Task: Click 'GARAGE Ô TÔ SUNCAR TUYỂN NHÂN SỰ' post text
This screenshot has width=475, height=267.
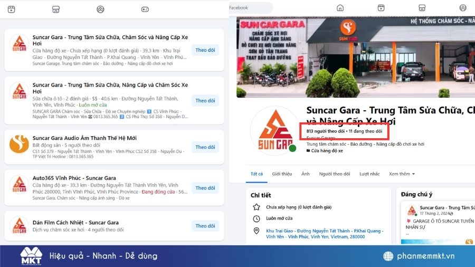Action: 440,224
